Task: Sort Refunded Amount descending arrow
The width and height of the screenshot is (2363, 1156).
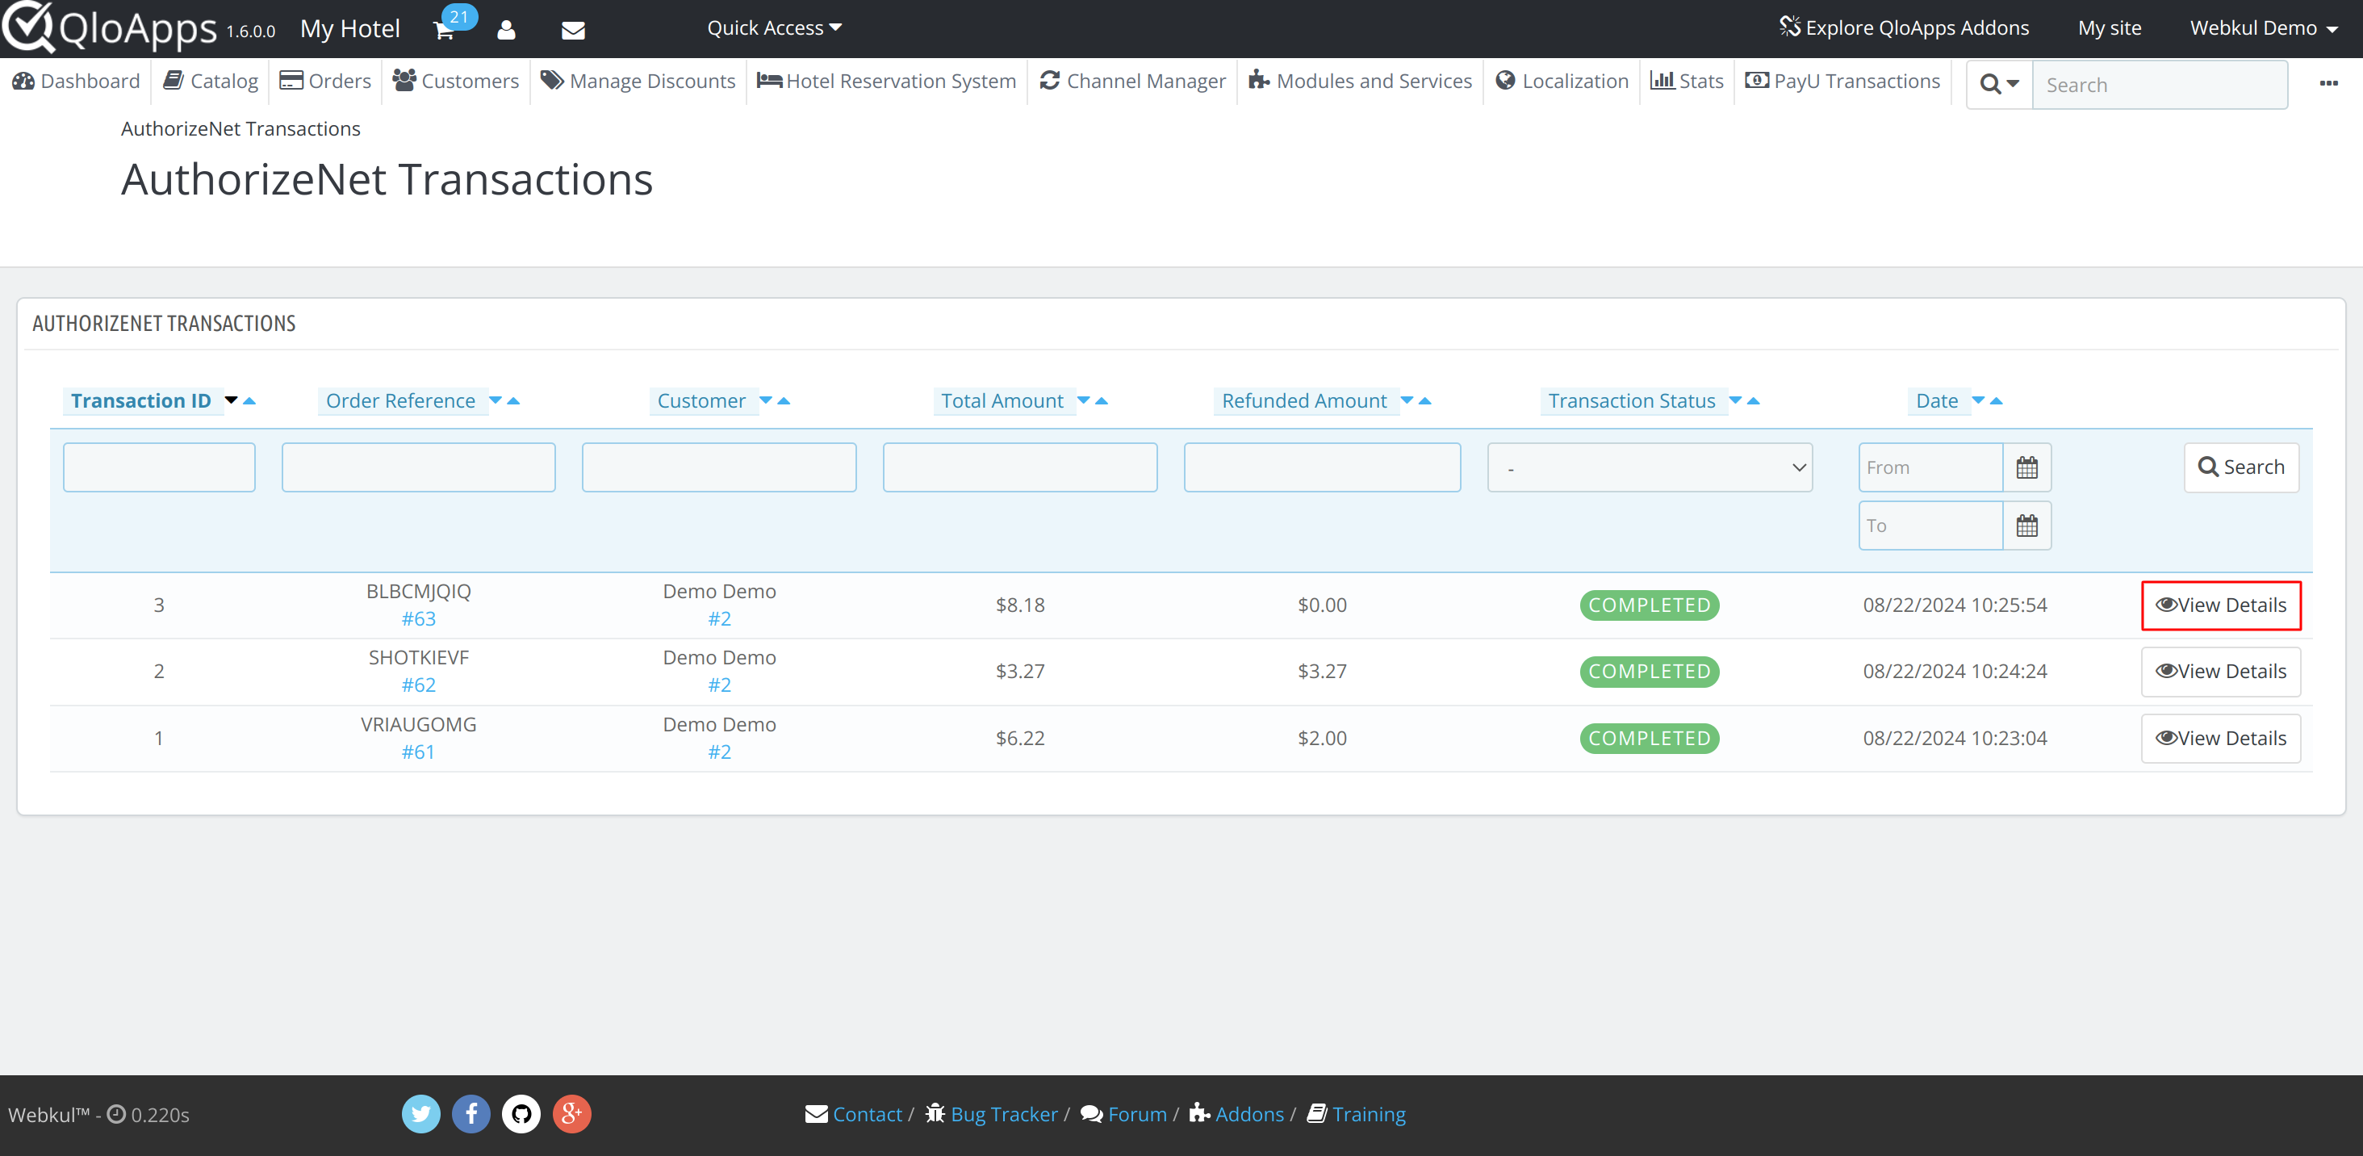Action: (x=1407, y=400)
